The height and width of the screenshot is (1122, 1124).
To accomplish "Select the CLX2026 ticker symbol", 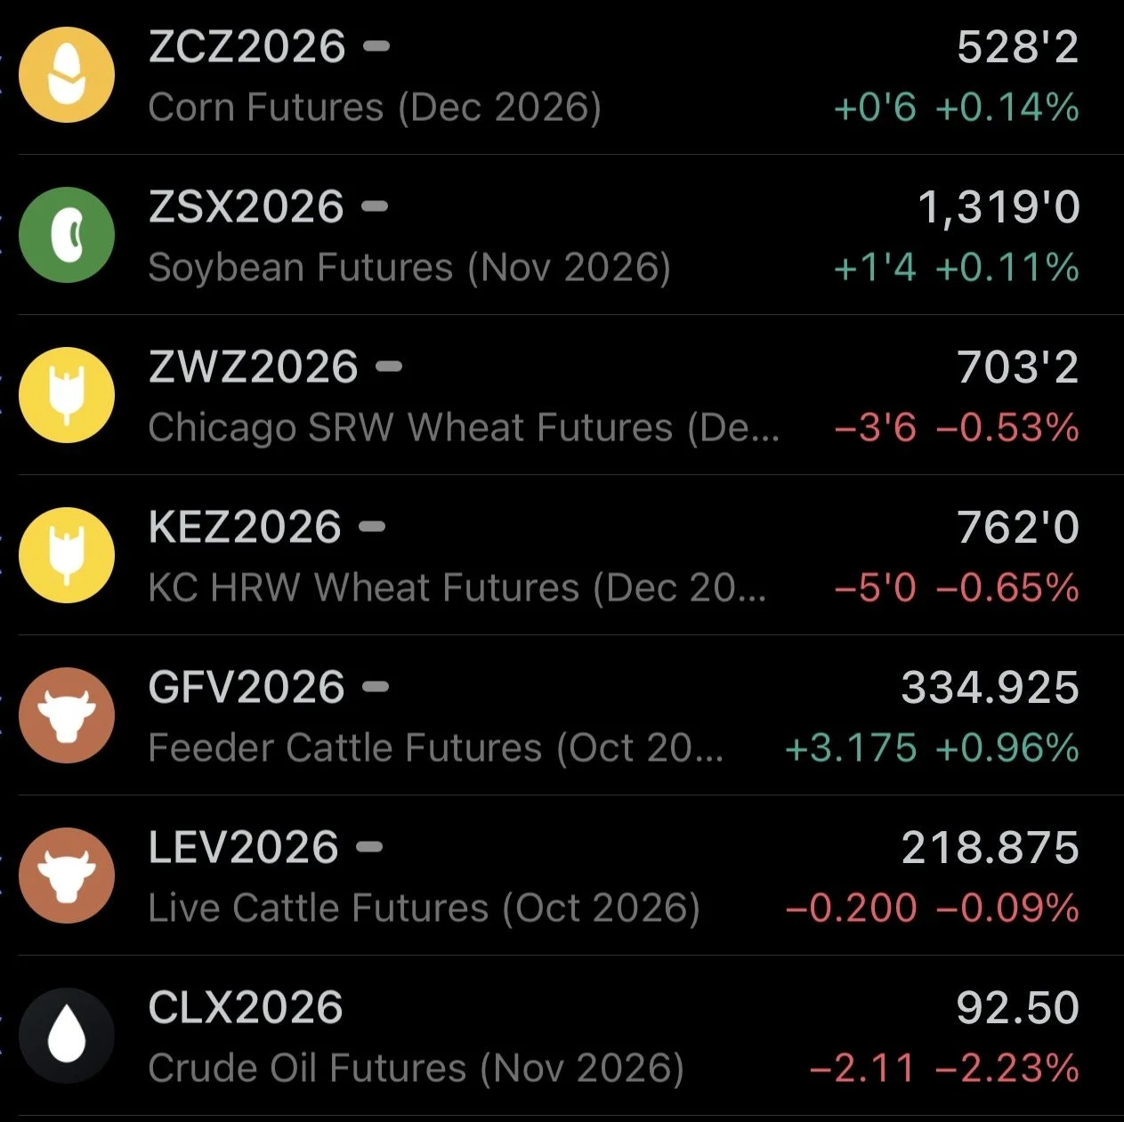I will point(246,1008).
